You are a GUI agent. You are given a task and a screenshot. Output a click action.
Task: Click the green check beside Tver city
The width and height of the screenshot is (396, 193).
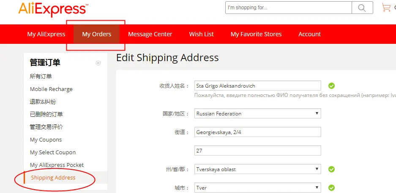tap(332, 188)
